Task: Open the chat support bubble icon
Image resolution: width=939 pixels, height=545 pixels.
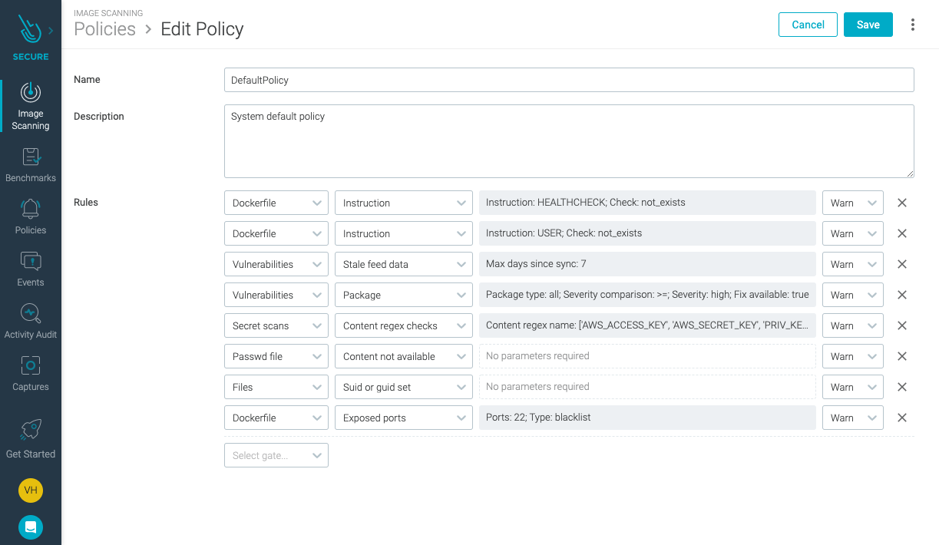Action: click(x=31, y=527)
